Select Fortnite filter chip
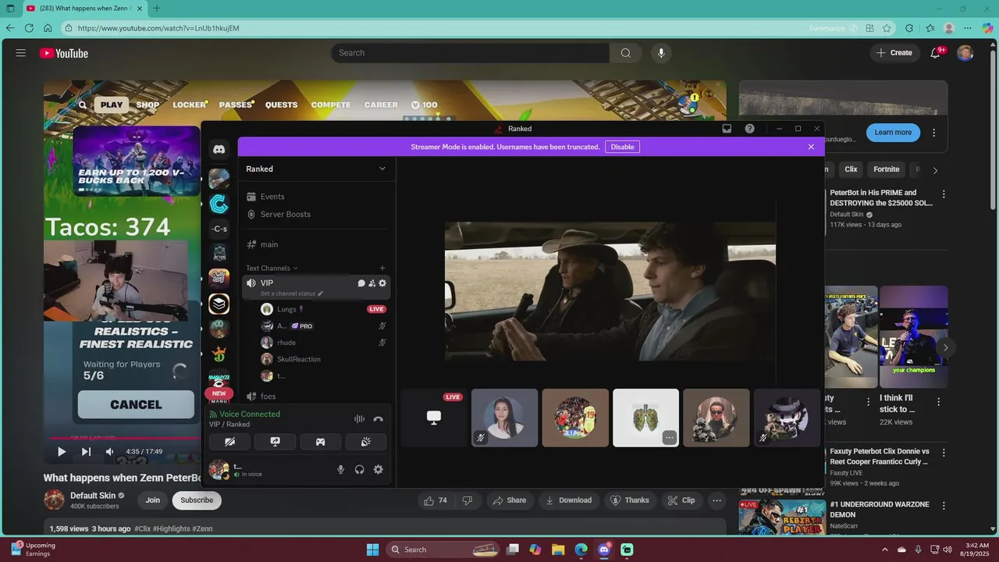The height and width of the screenshot is (562, 999). pos(887,169)
